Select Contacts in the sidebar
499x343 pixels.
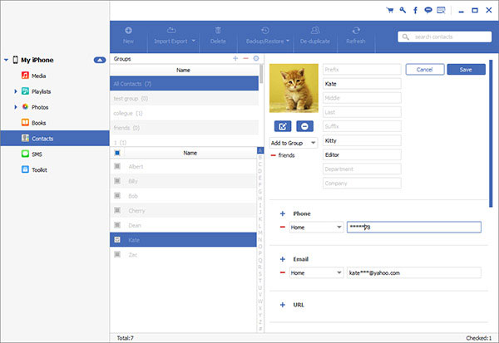(x=55, y=139)
